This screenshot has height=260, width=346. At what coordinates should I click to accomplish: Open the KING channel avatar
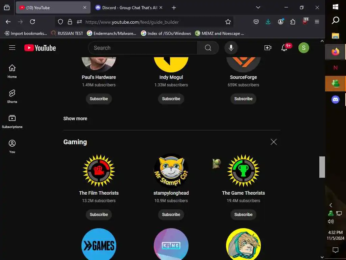point(171,244)
